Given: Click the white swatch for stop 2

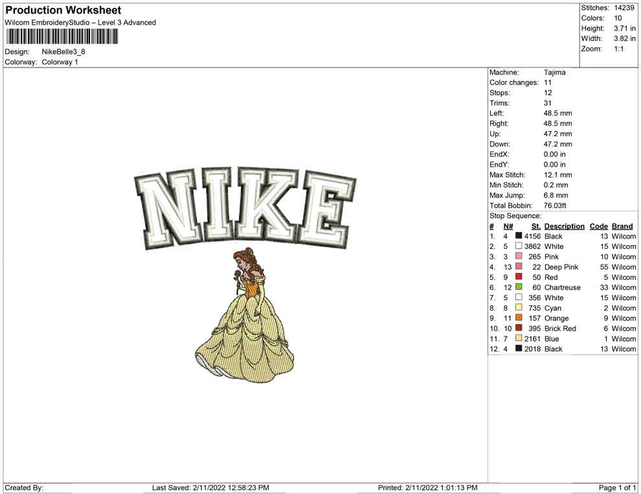Looking at the screenshot, I should 519,246.
